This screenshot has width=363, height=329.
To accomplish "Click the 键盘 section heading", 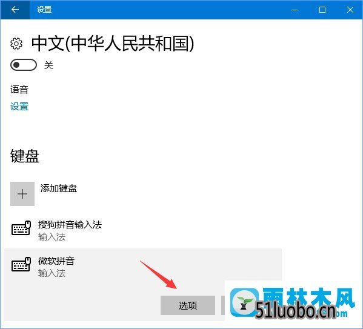I will 25,156.
